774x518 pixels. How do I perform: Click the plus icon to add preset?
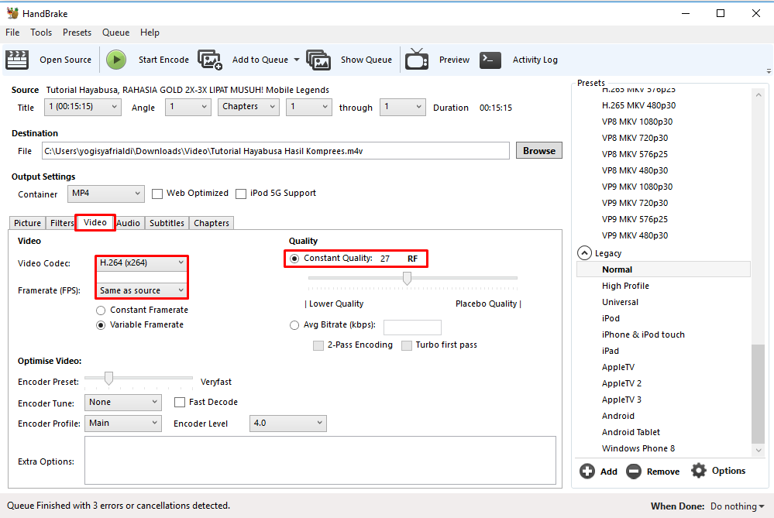click(x=587, y=471)
